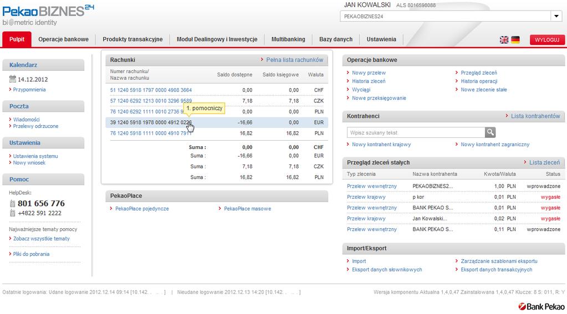Image resolution: width=567 pixels, height=314 pixels.
Task: Open Nowe zlecenie stałe link
Action: pos(484,90)
